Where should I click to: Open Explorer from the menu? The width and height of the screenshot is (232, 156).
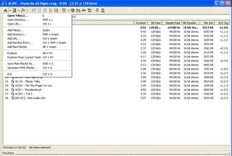pos(38,53)
